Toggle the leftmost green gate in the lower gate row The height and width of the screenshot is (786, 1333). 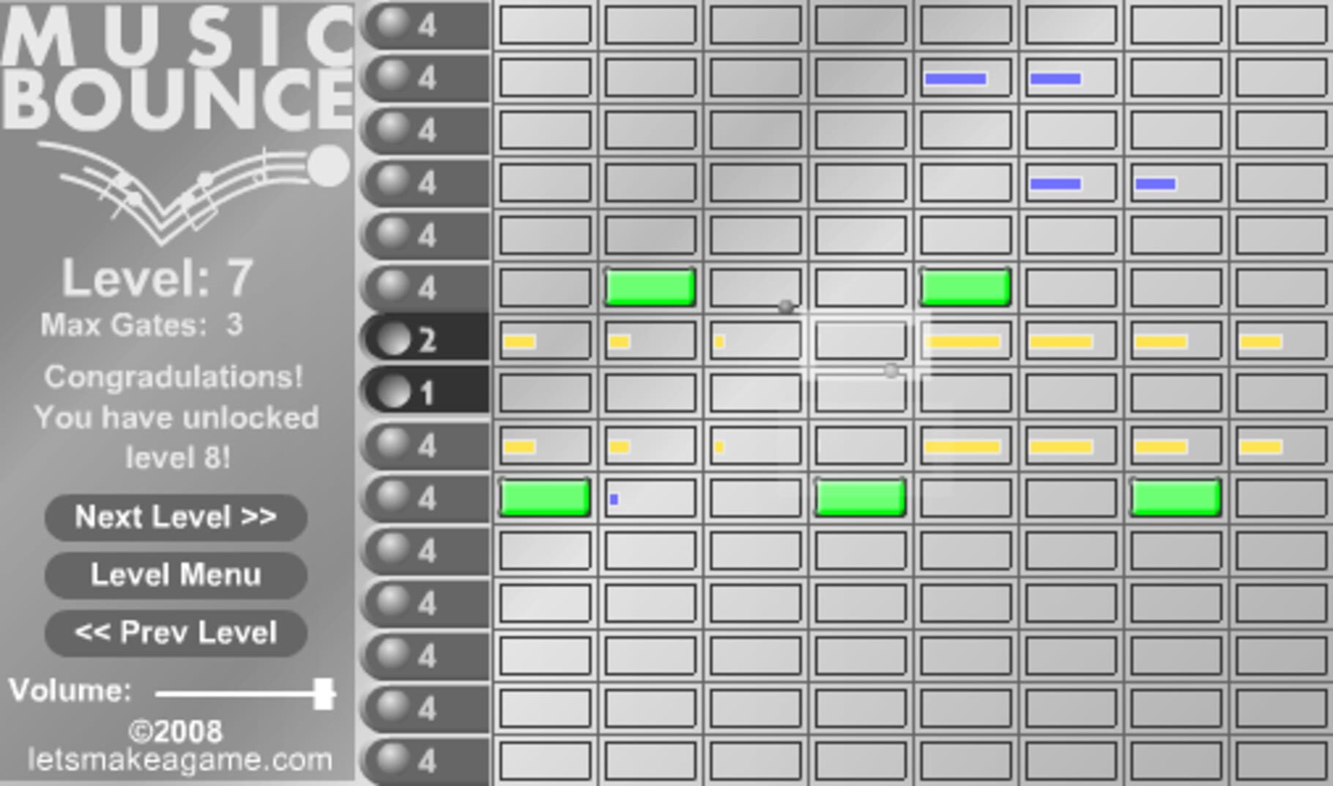[x=544, y=497]
